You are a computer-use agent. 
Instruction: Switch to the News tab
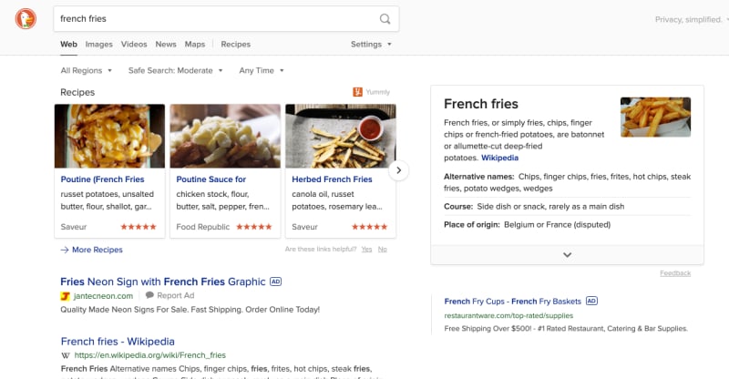coord(166,44)
